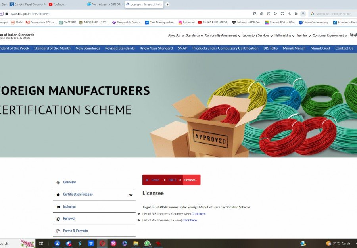Screen dimensions: 357x248
Task: Open Contact Us in blue bar
Action: [x=344, y=48]
